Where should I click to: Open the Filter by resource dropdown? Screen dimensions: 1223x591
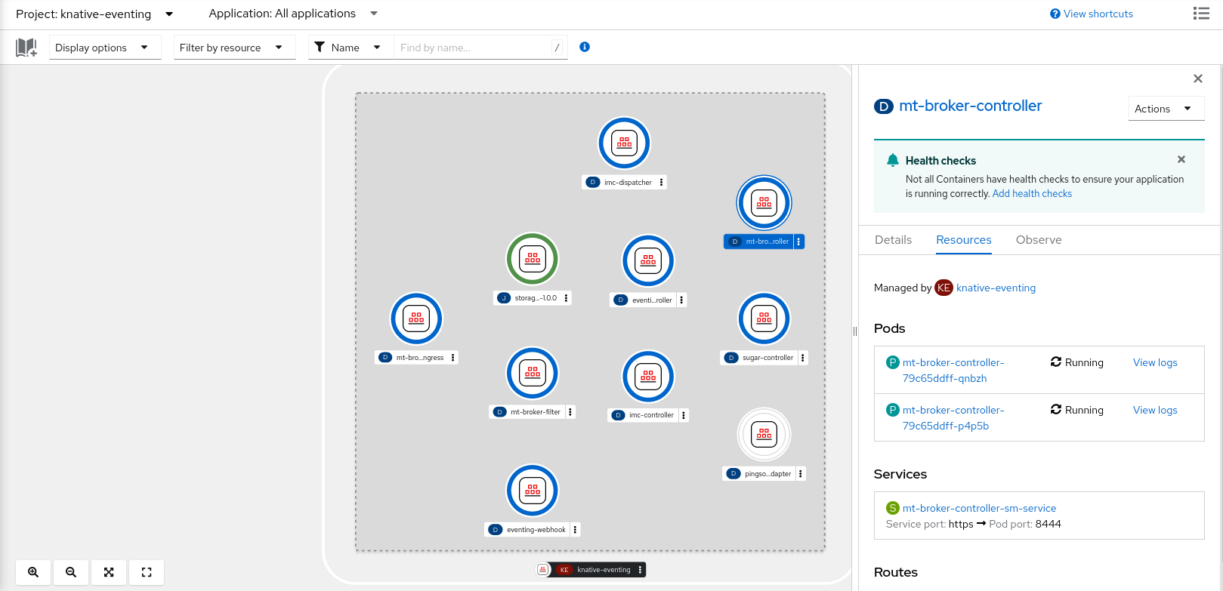click(233, 48)
